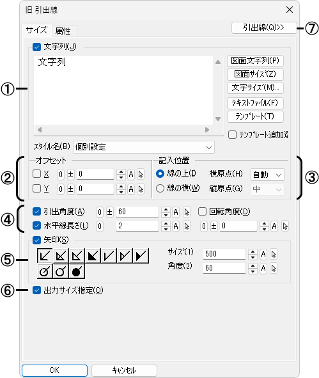Enable the 回転角度(D) checkbox

pyautogui.click(x=203, y=212)
